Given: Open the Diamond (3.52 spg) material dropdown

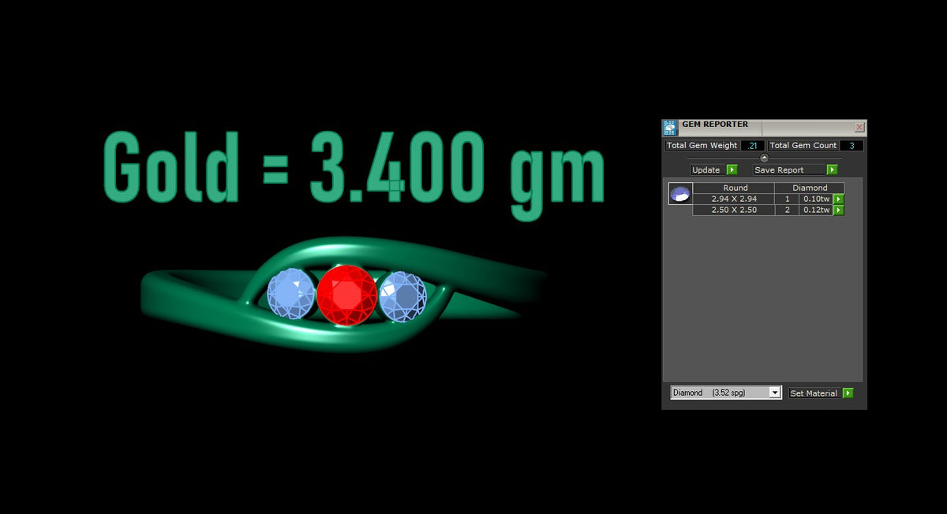Looking at the screenshot, I should pos(726,393).
